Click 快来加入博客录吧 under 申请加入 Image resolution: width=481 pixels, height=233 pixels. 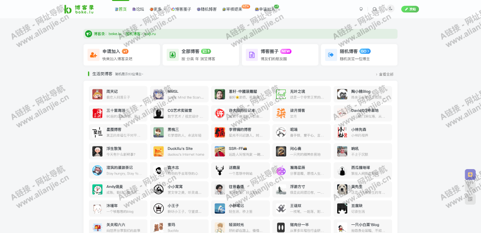[x=117, y=59]
